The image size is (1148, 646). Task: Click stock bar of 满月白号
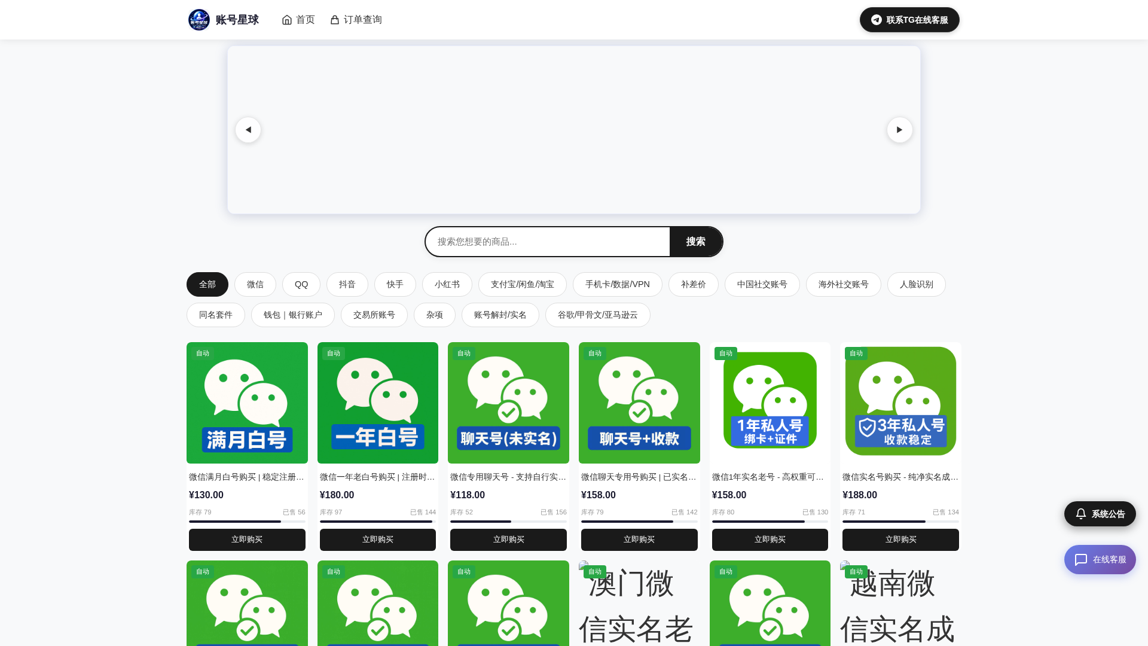[x=247, y=522]
